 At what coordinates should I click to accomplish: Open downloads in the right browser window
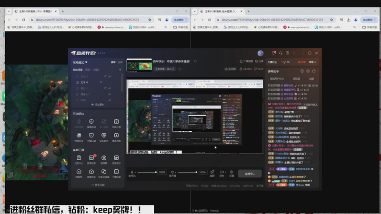349,19
